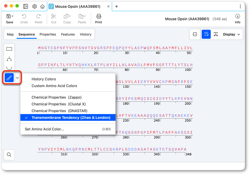Cut the selected sequence
Screen dimensions: 252x174
click(54, 19)
